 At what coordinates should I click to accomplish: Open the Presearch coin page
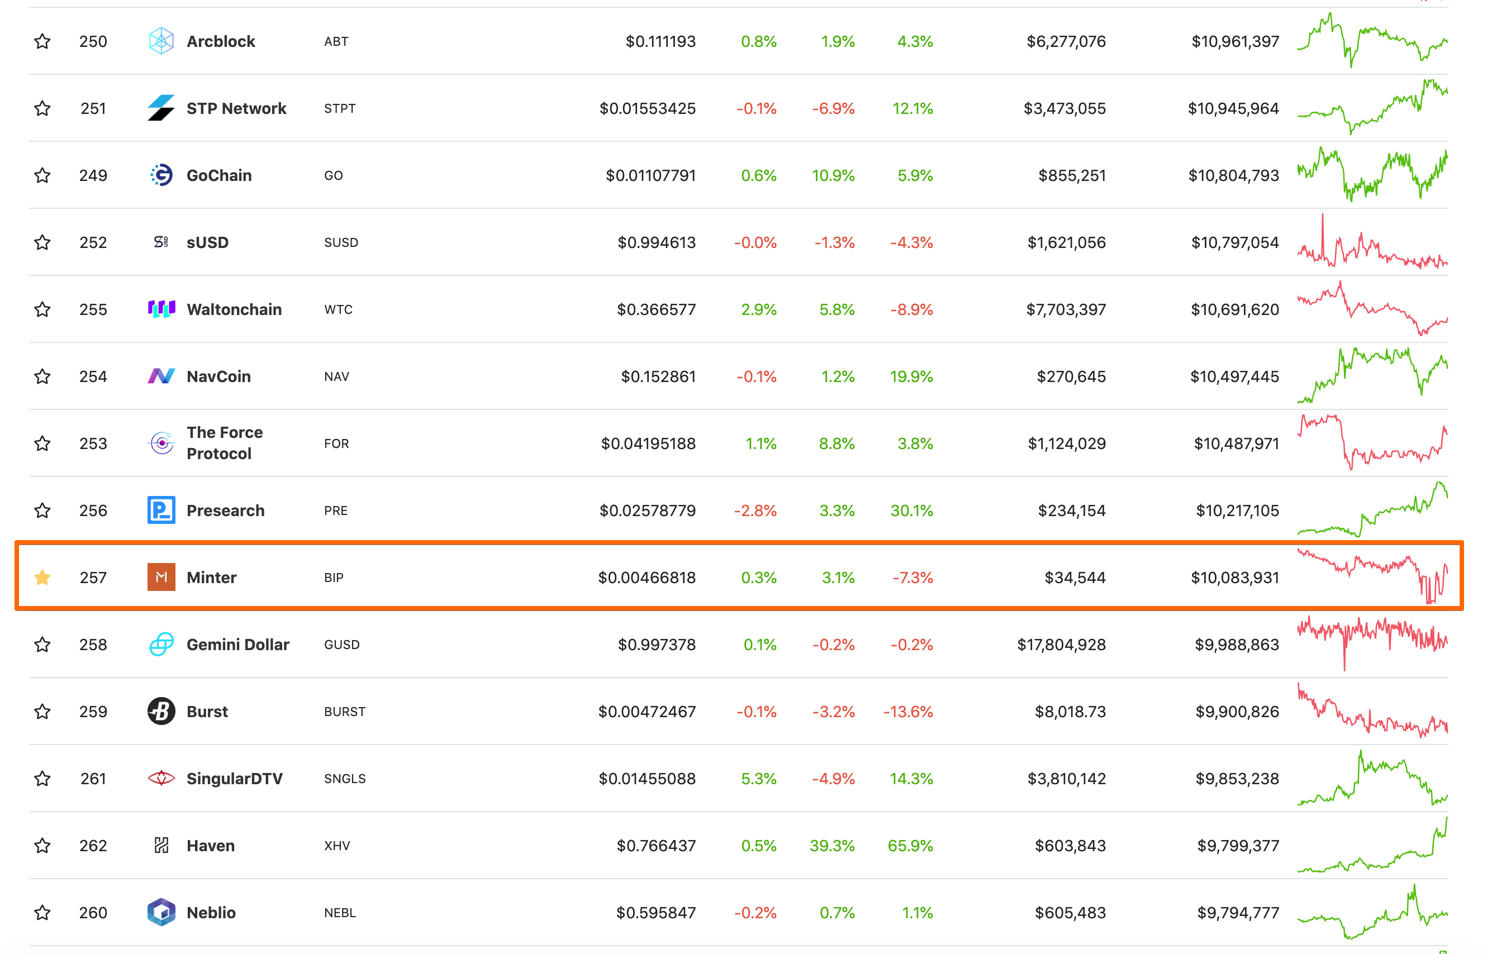click(226, 511)
